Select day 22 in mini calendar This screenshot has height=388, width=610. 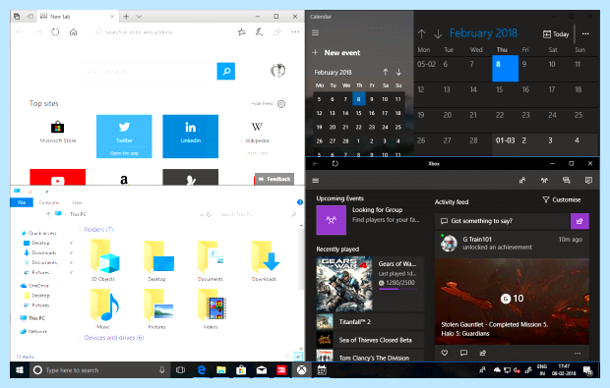coord(359,127)
